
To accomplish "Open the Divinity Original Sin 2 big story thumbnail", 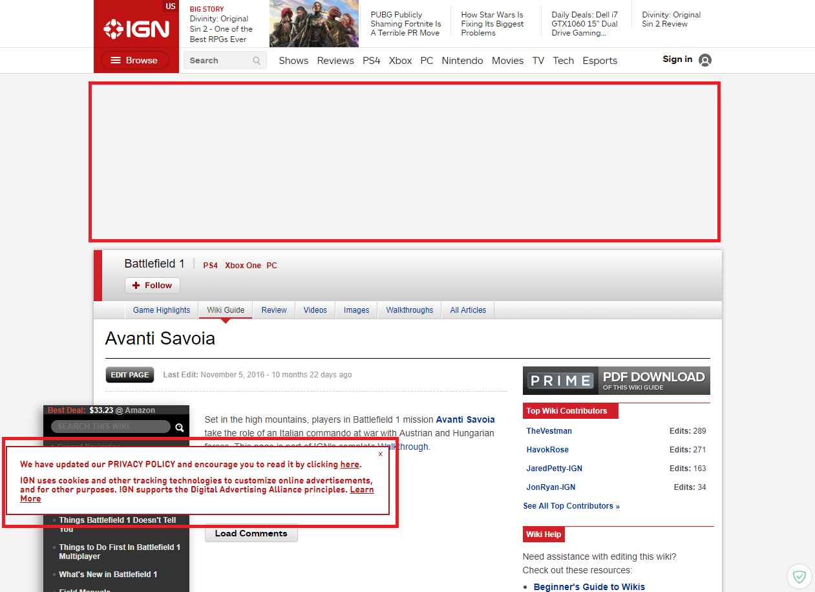I will coord(314,24).
